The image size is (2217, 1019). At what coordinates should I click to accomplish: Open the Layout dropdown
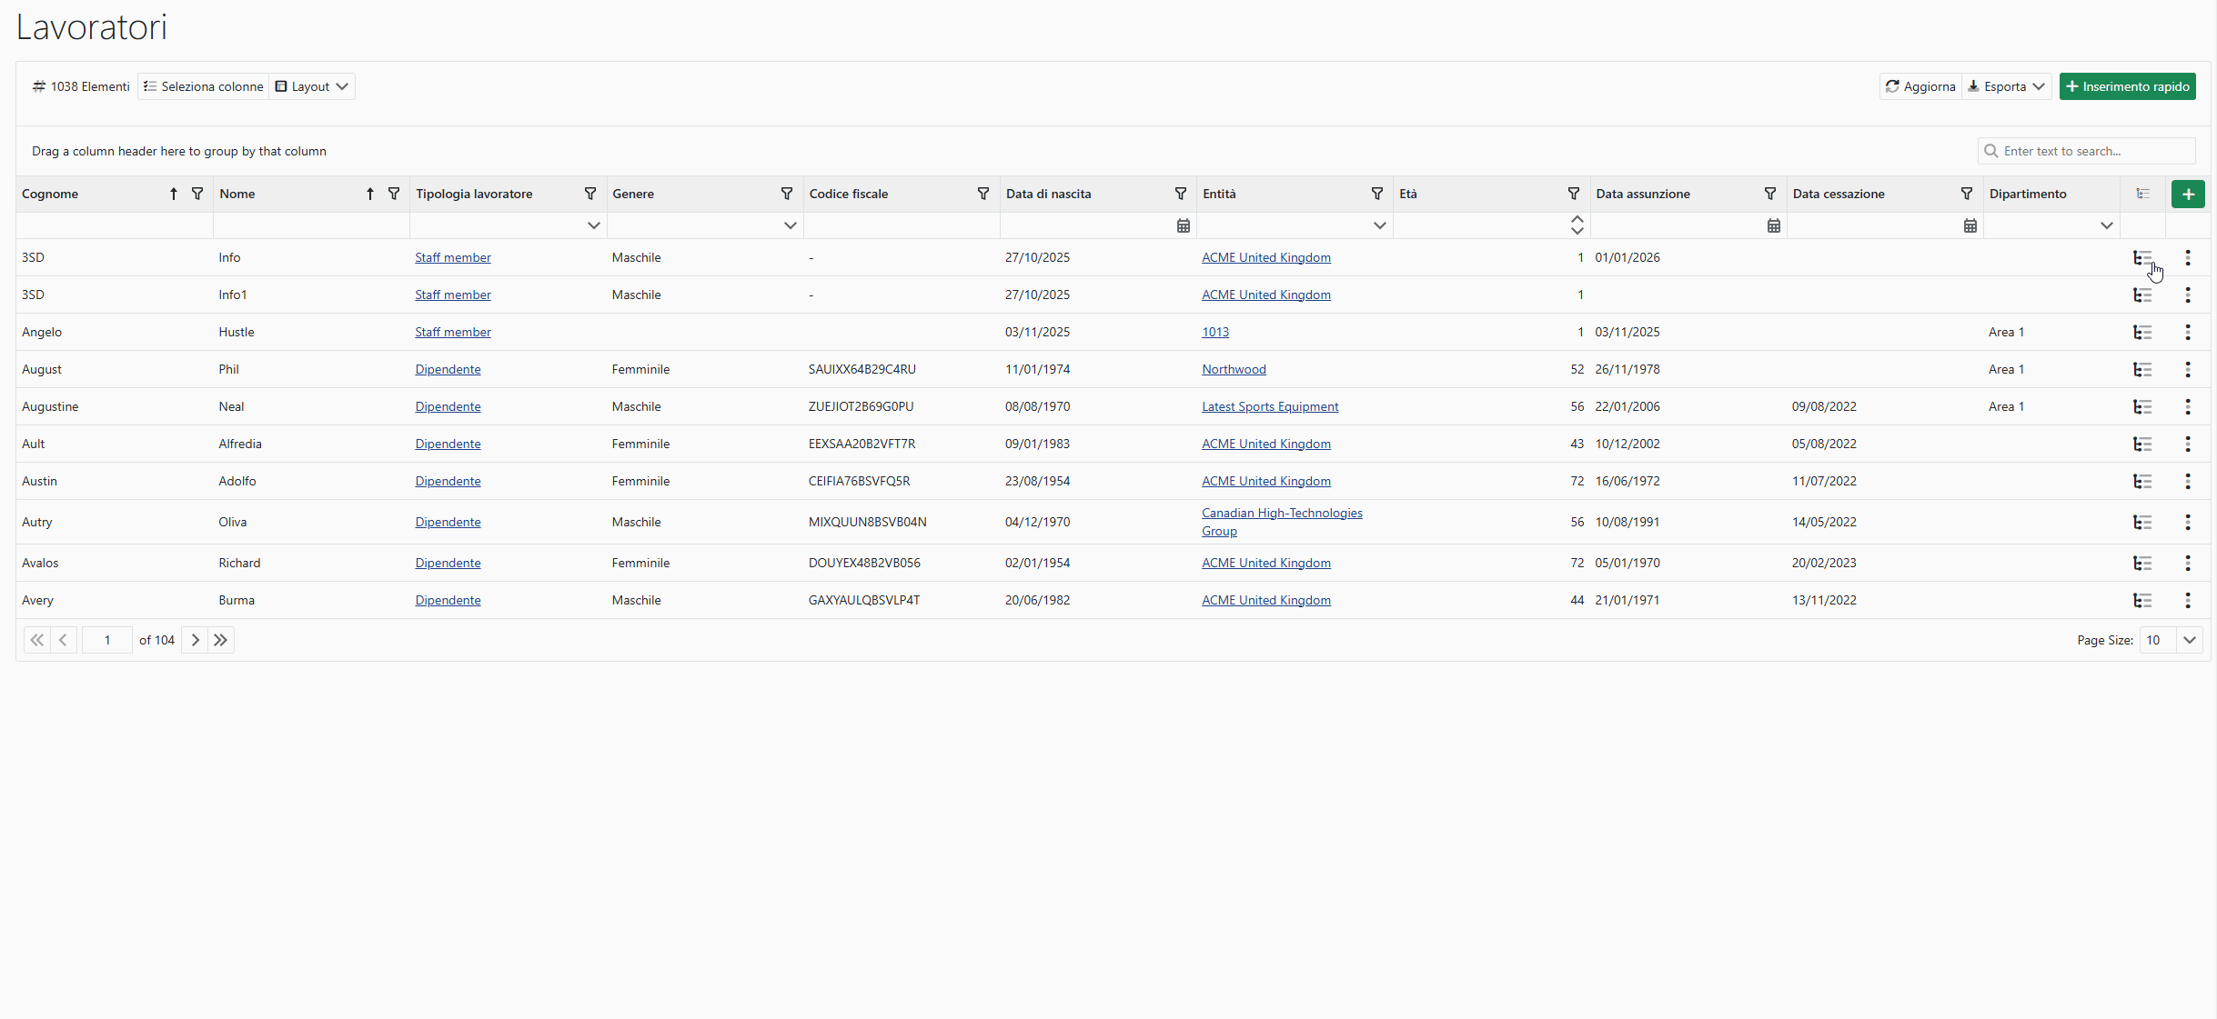[312, 86]
